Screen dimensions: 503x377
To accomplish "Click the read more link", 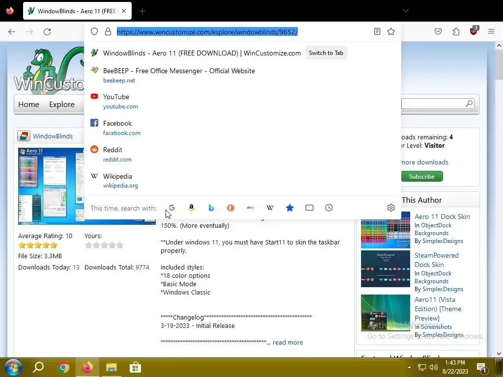I will pos(287,342).
